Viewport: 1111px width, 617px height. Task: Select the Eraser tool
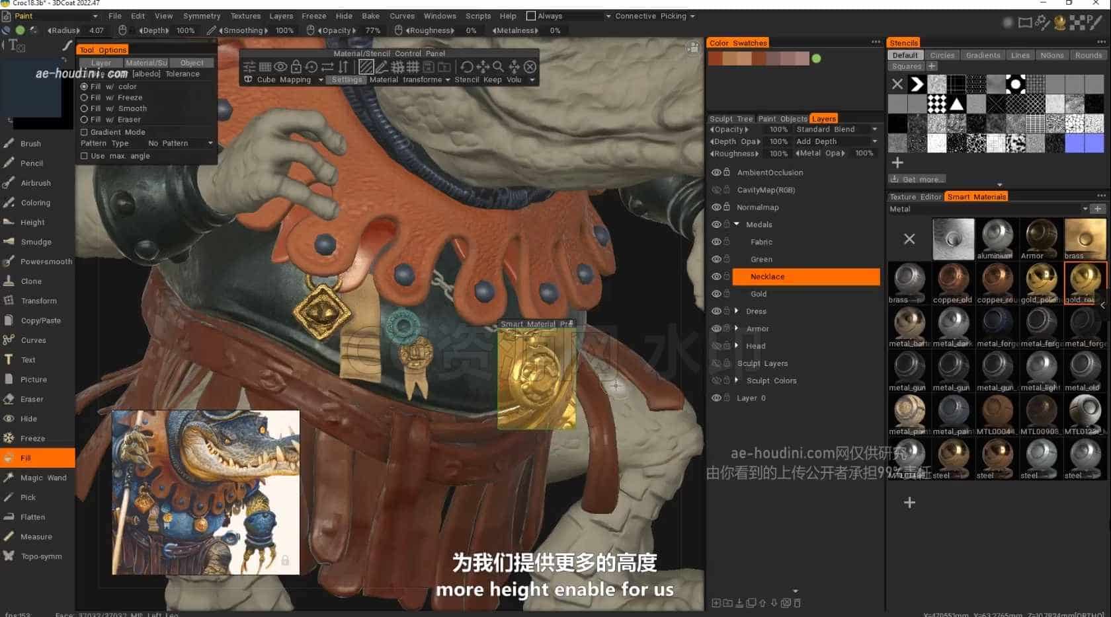click(x=31, y=399)
